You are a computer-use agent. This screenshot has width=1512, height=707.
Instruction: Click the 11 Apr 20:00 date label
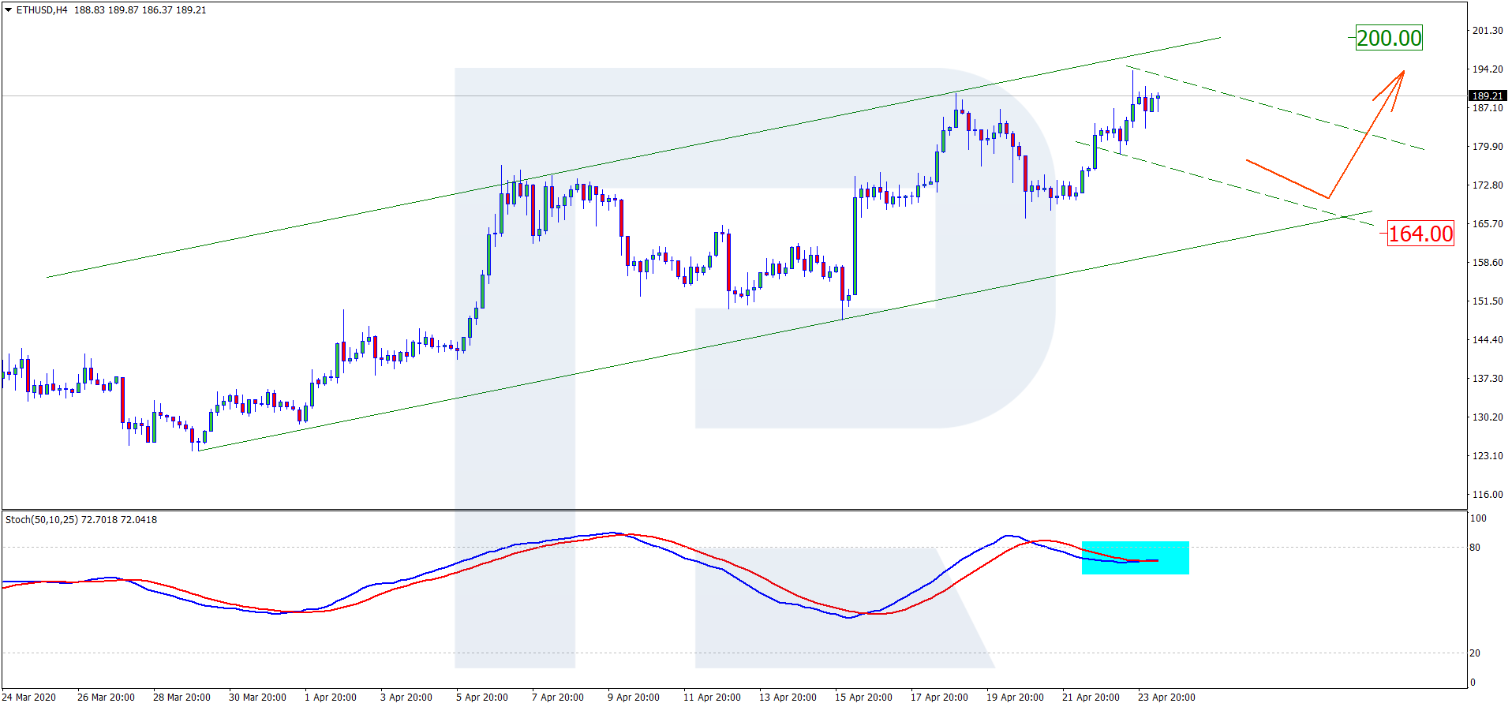[x=712, y=698]
